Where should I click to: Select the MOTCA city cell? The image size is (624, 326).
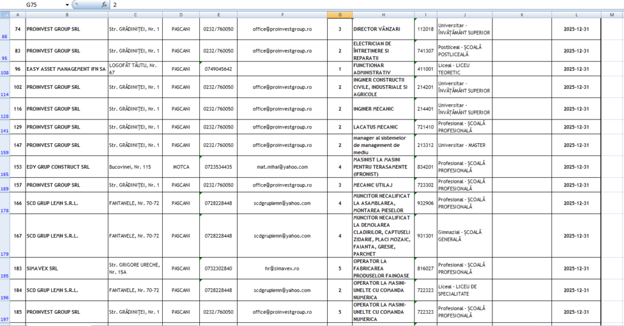tap(181, 166)
